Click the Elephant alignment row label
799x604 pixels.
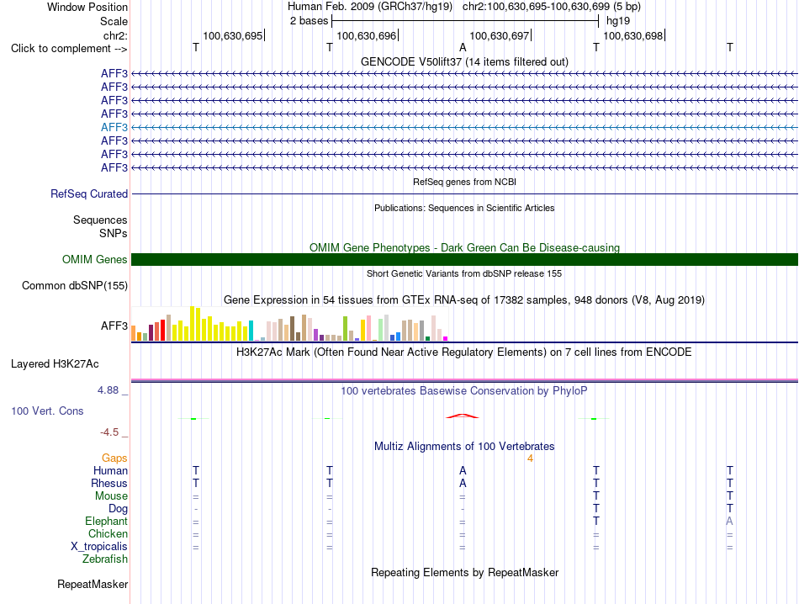(x=107, y=521)
